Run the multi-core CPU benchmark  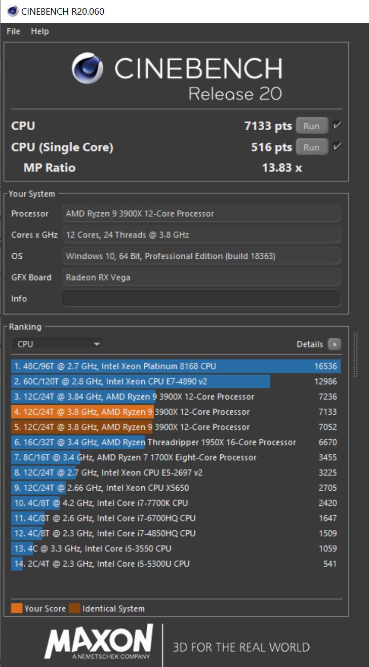click(x=311, y=126)
